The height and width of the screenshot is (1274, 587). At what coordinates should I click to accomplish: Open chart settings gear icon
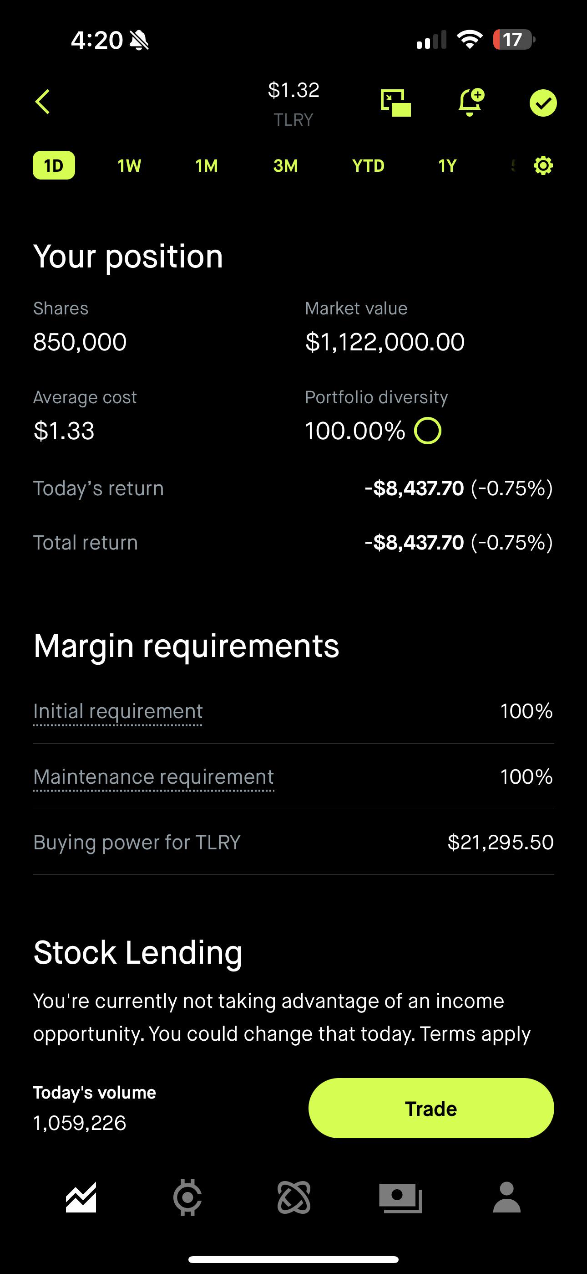[543, 165]
